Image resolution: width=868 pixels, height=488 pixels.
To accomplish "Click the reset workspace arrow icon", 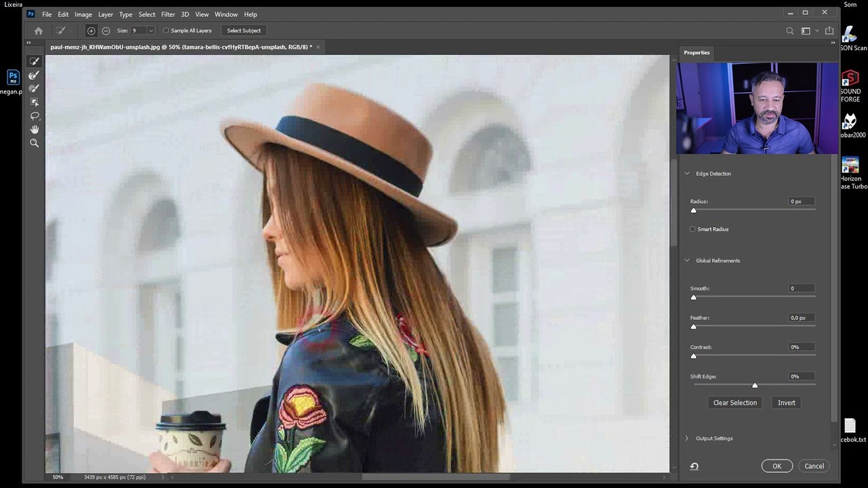I will tap(694, 466).
